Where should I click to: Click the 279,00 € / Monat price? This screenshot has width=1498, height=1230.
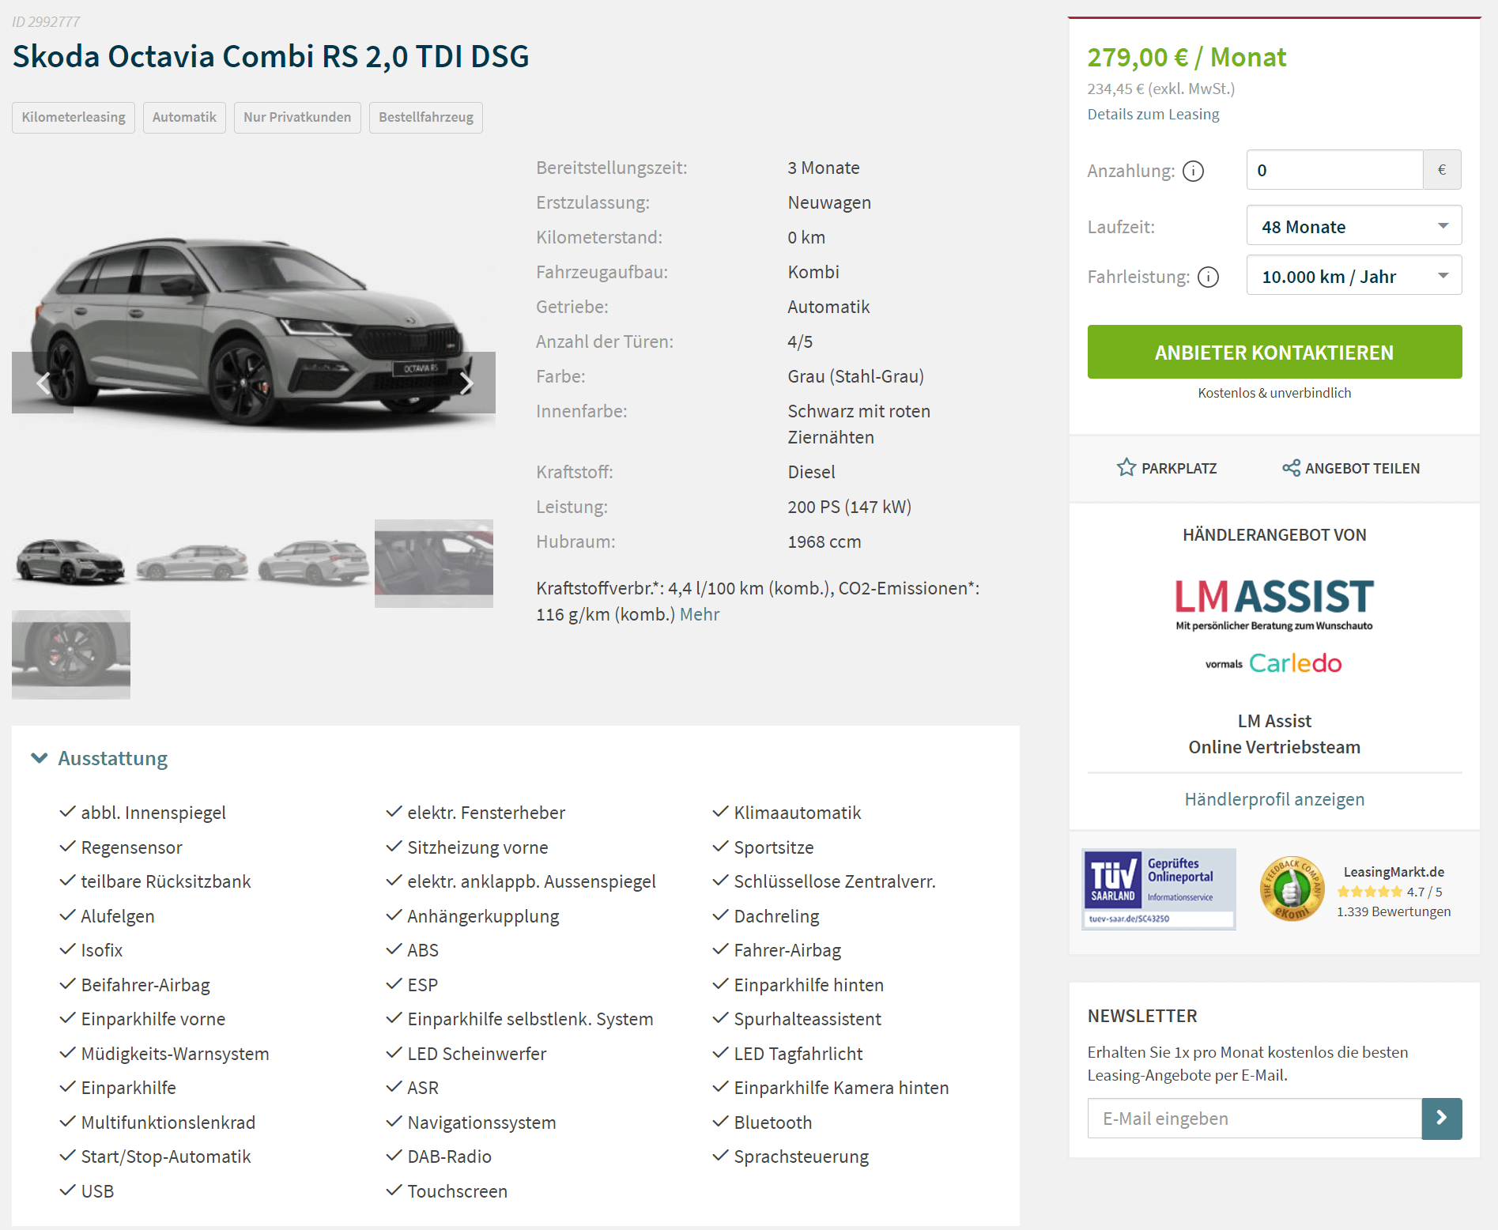(x=1187, y=57)
